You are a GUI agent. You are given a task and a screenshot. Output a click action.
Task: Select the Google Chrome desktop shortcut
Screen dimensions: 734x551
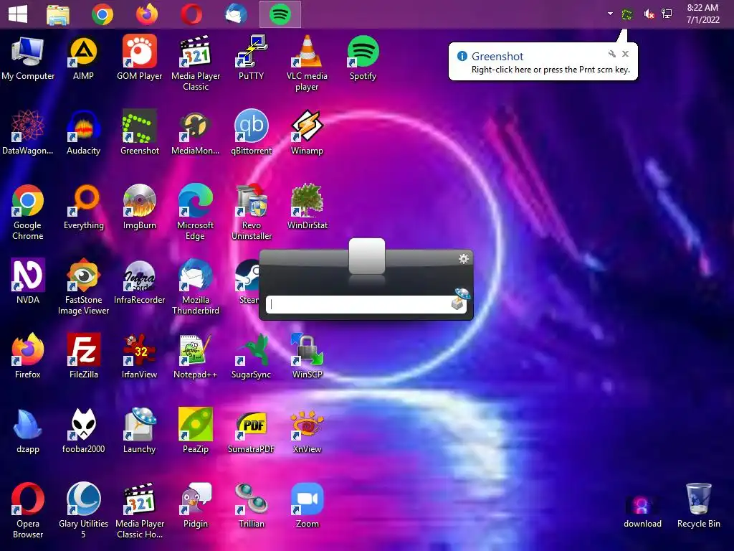pos(28,212)
